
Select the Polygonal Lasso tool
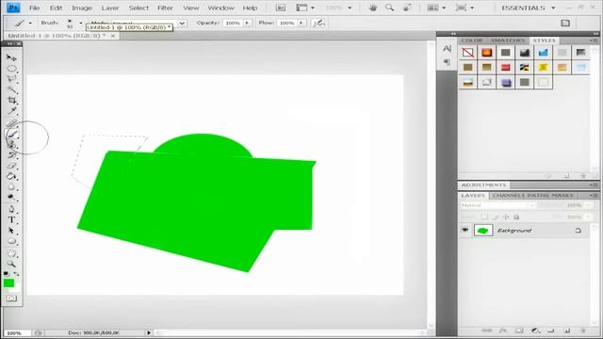point(11,79)
